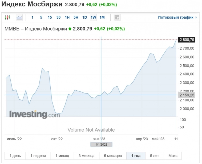This screenshot has height=164, width=202.
Task: Choose the 15 minute interval
Action: coord(50,18)
